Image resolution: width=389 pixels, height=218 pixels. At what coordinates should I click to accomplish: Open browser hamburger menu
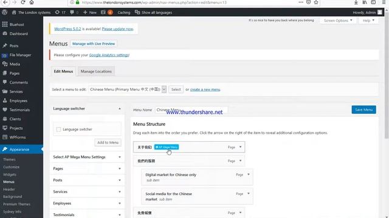click(384, 2)
